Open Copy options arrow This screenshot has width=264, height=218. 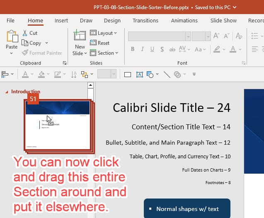[x=46, y=43]
